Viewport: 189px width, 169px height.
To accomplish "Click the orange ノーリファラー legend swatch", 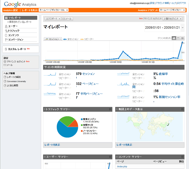I will click(82, 131).
